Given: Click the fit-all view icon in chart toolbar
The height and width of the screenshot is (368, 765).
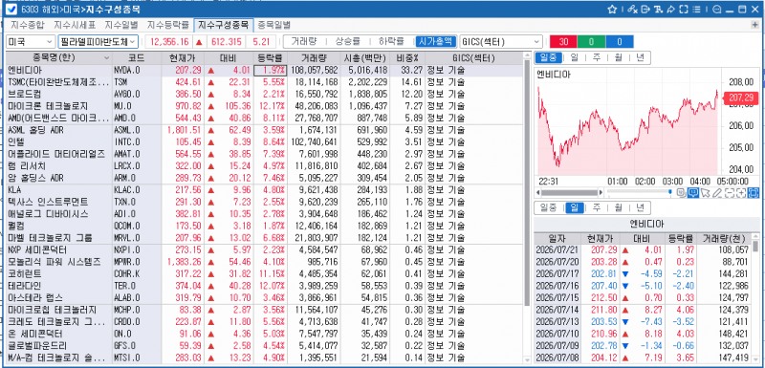Looking at the screenshot, I should [754, 192].
